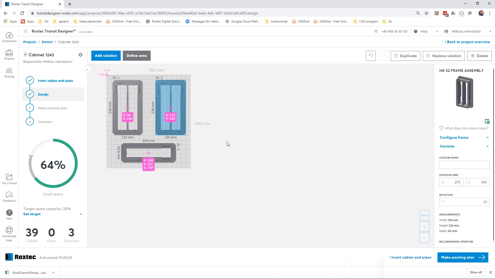Viewport: 495px width, 279px height.
Task: Open Cabinet 1243 settings gear
Action: click(80, 55)
